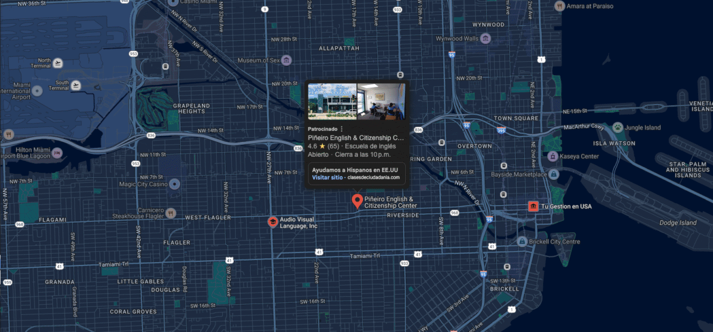Select the Kaseya Center map icon
Image resolution: width=713 pixels, height=332 pixels.
tap(553, 156)
